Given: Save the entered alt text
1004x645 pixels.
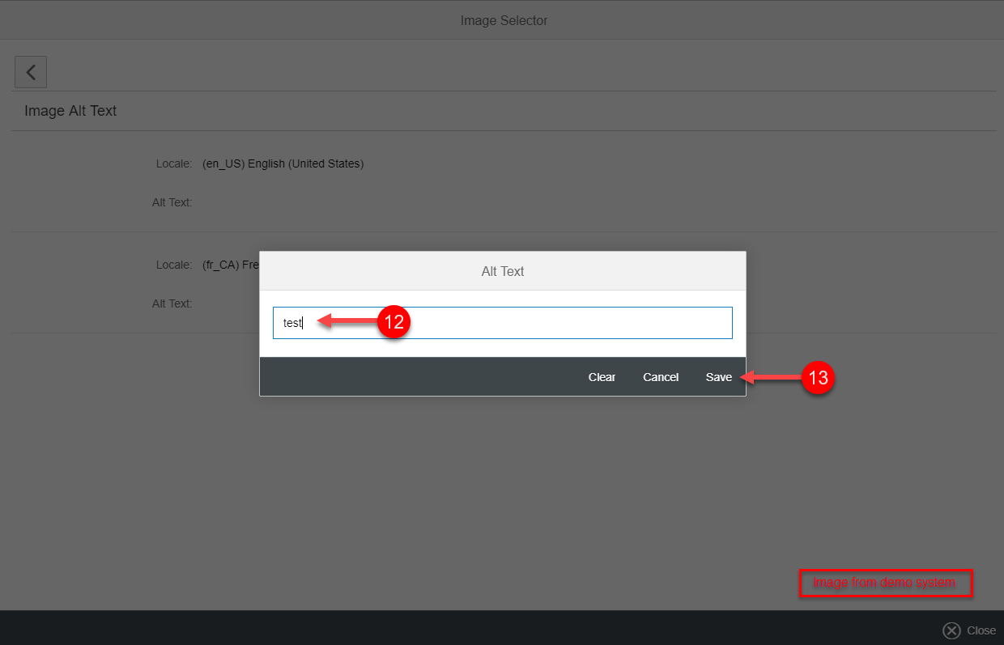Looking at the screenshot, I should 718,377.
